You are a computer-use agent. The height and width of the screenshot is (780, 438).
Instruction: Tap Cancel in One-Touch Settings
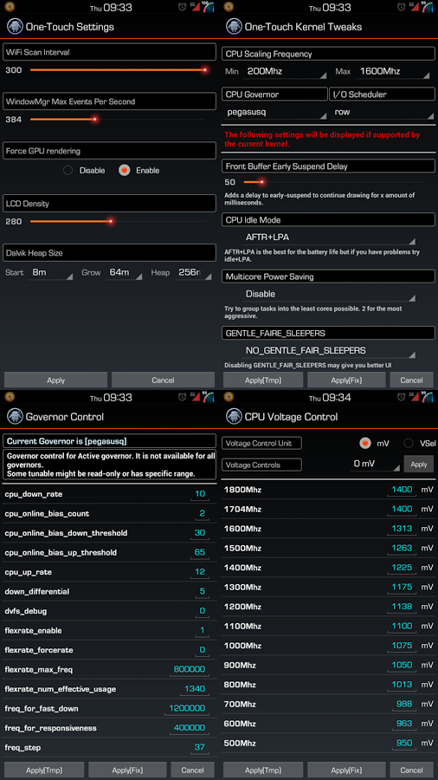pyautogui.click(x=163, y=380)
